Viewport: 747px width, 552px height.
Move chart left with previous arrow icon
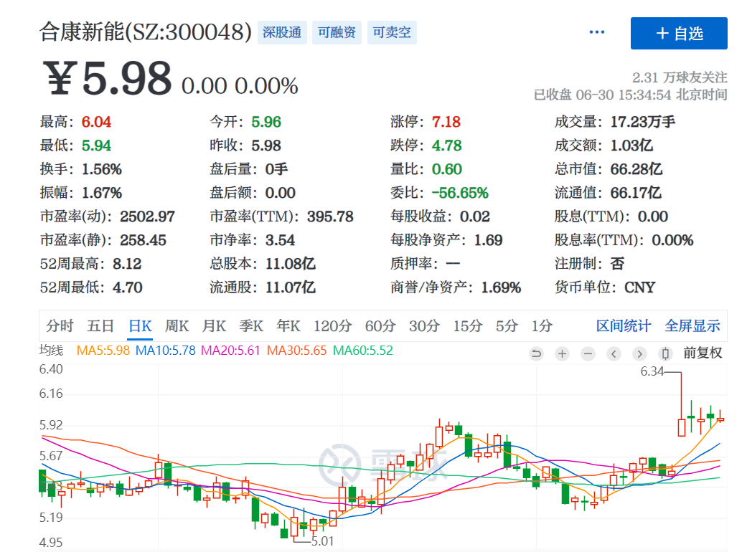tap(614, 353)
